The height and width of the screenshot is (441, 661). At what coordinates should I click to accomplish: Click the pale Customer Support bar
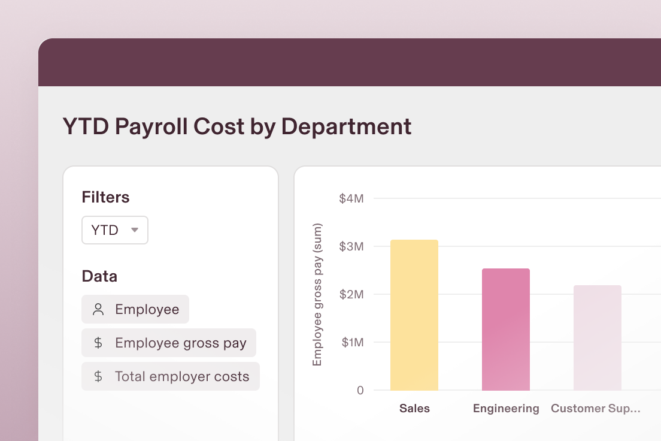598,338
